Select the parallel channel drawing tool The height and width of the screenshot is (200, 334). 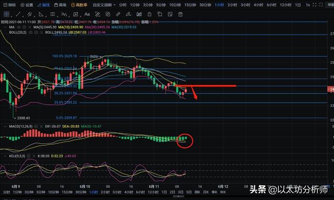[29, 14]
